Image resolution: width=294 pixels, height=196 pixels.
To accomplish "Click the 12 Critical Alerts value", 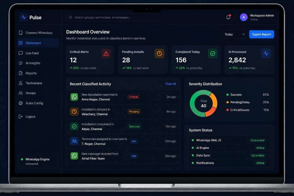I will (73, 60).
